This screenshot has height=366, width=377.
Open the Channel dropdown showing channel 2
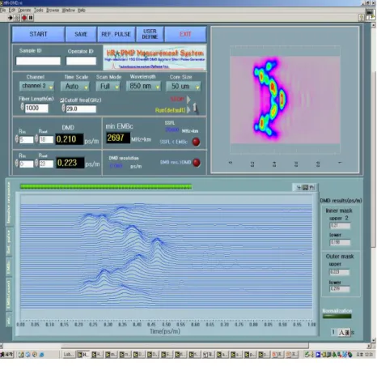coord(36,86)
